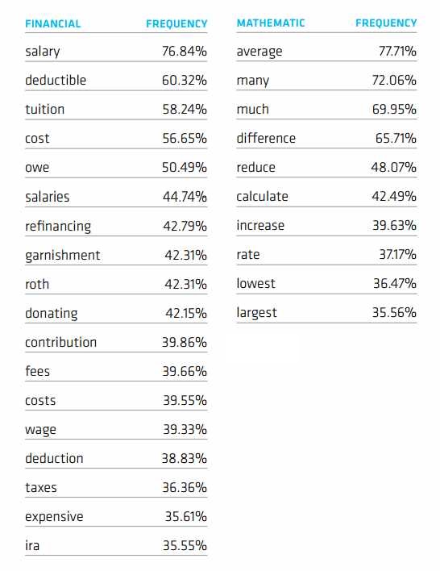The width and height of the screenshot is (440, 571).
Task: Click the MATHEMATIC column header
Action: tap(271, 23)
